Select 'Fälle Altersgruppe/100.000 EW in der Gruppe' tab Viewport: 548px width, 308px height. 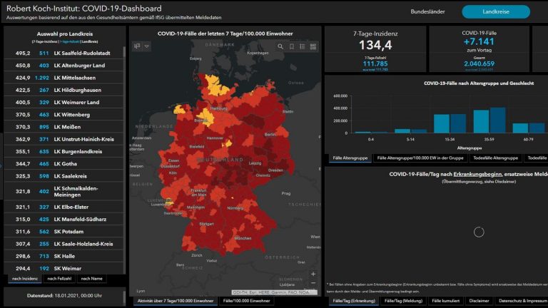[420, 158]
